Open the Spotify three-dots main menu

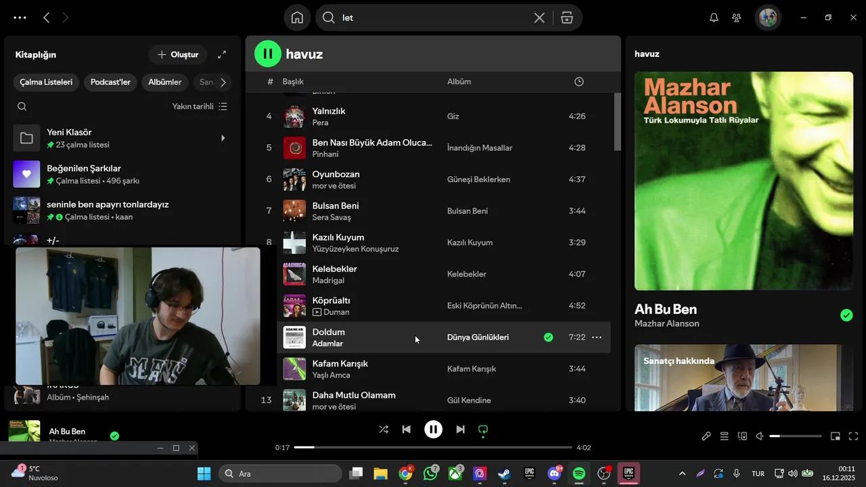click(20, 18)
